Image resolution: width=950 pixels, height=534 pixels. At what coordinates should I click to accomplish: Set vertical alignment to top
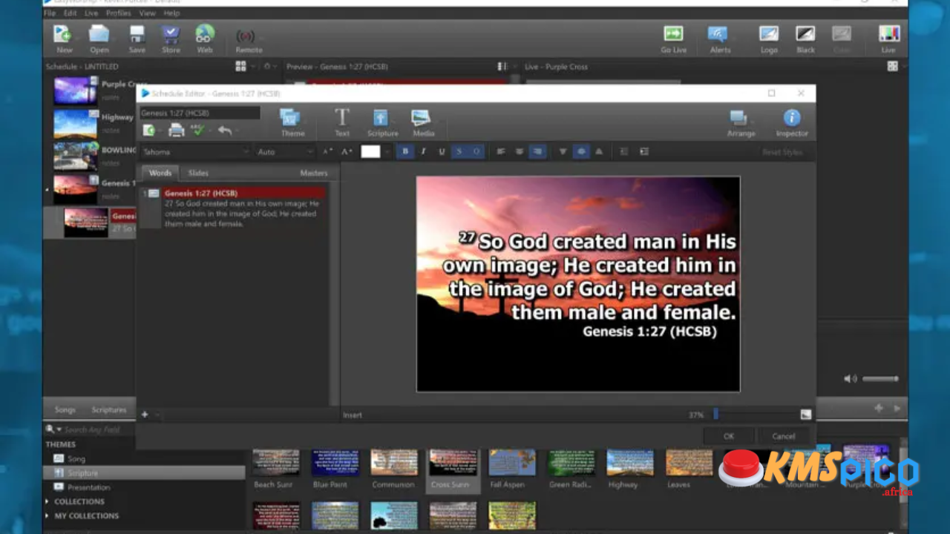tap(563, 151)
